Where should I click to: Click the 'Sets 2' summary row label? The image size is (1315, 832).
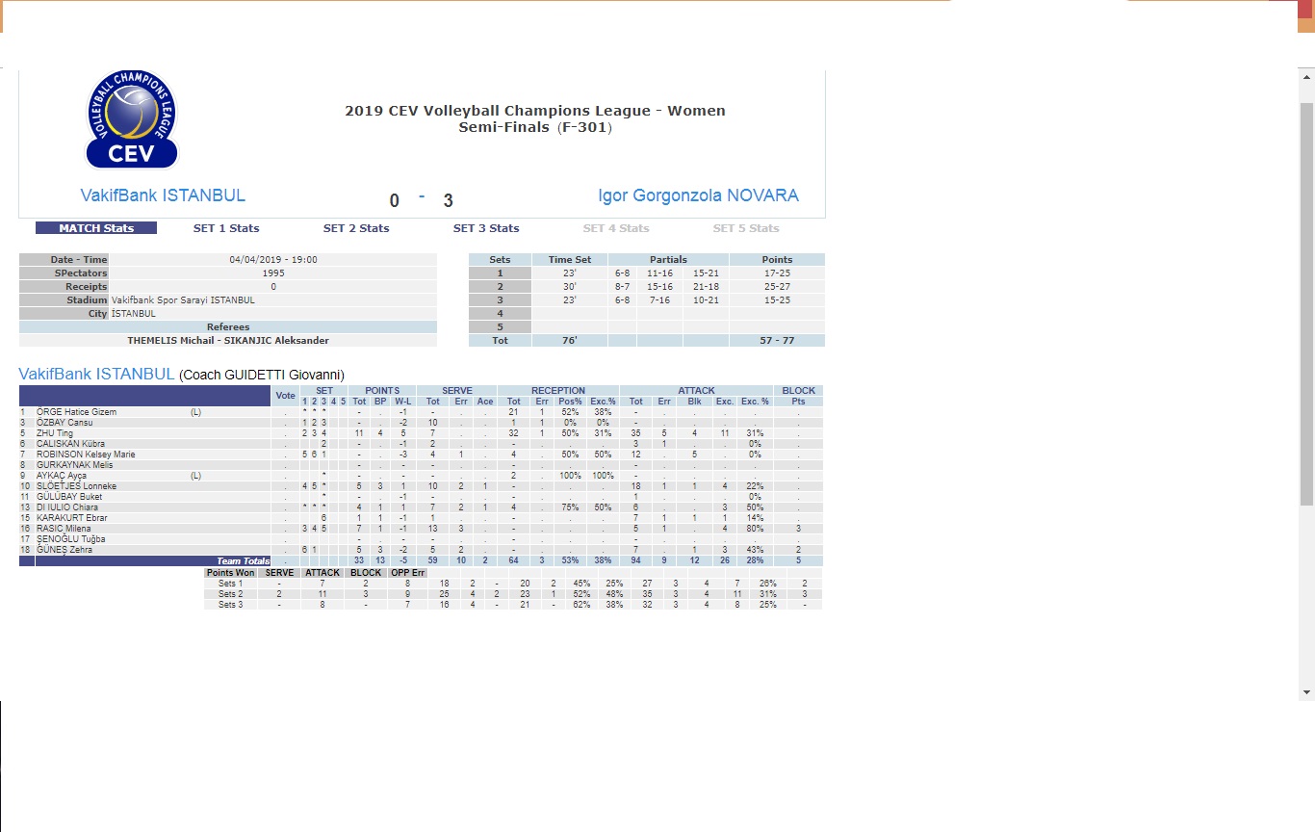pyautogui.click(x=231, y=594)
